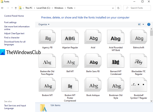The height and width of the screenshot is (112, 153).
Task: Click Local Disk (C:) breadcrumb
Action: (x=43, y=8)
